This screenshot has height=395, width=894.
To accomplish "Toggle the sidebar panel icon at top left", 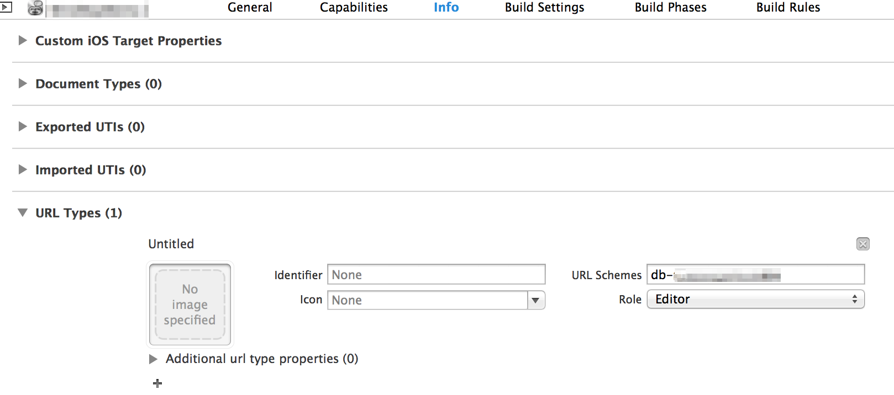I will click(x=6, y=7).
